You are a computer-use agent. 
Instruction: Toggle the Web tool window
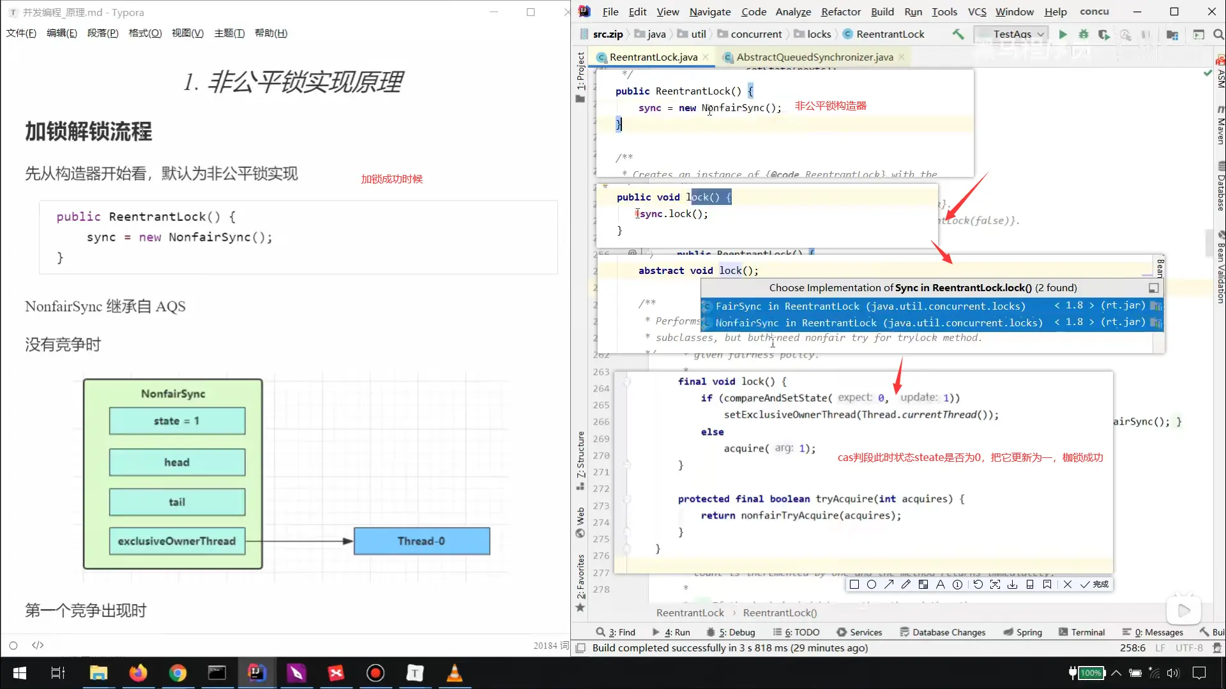point(580,522)
